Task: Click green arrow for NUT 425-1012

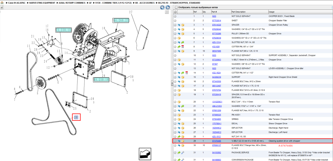Action: [x=179, y=137]
